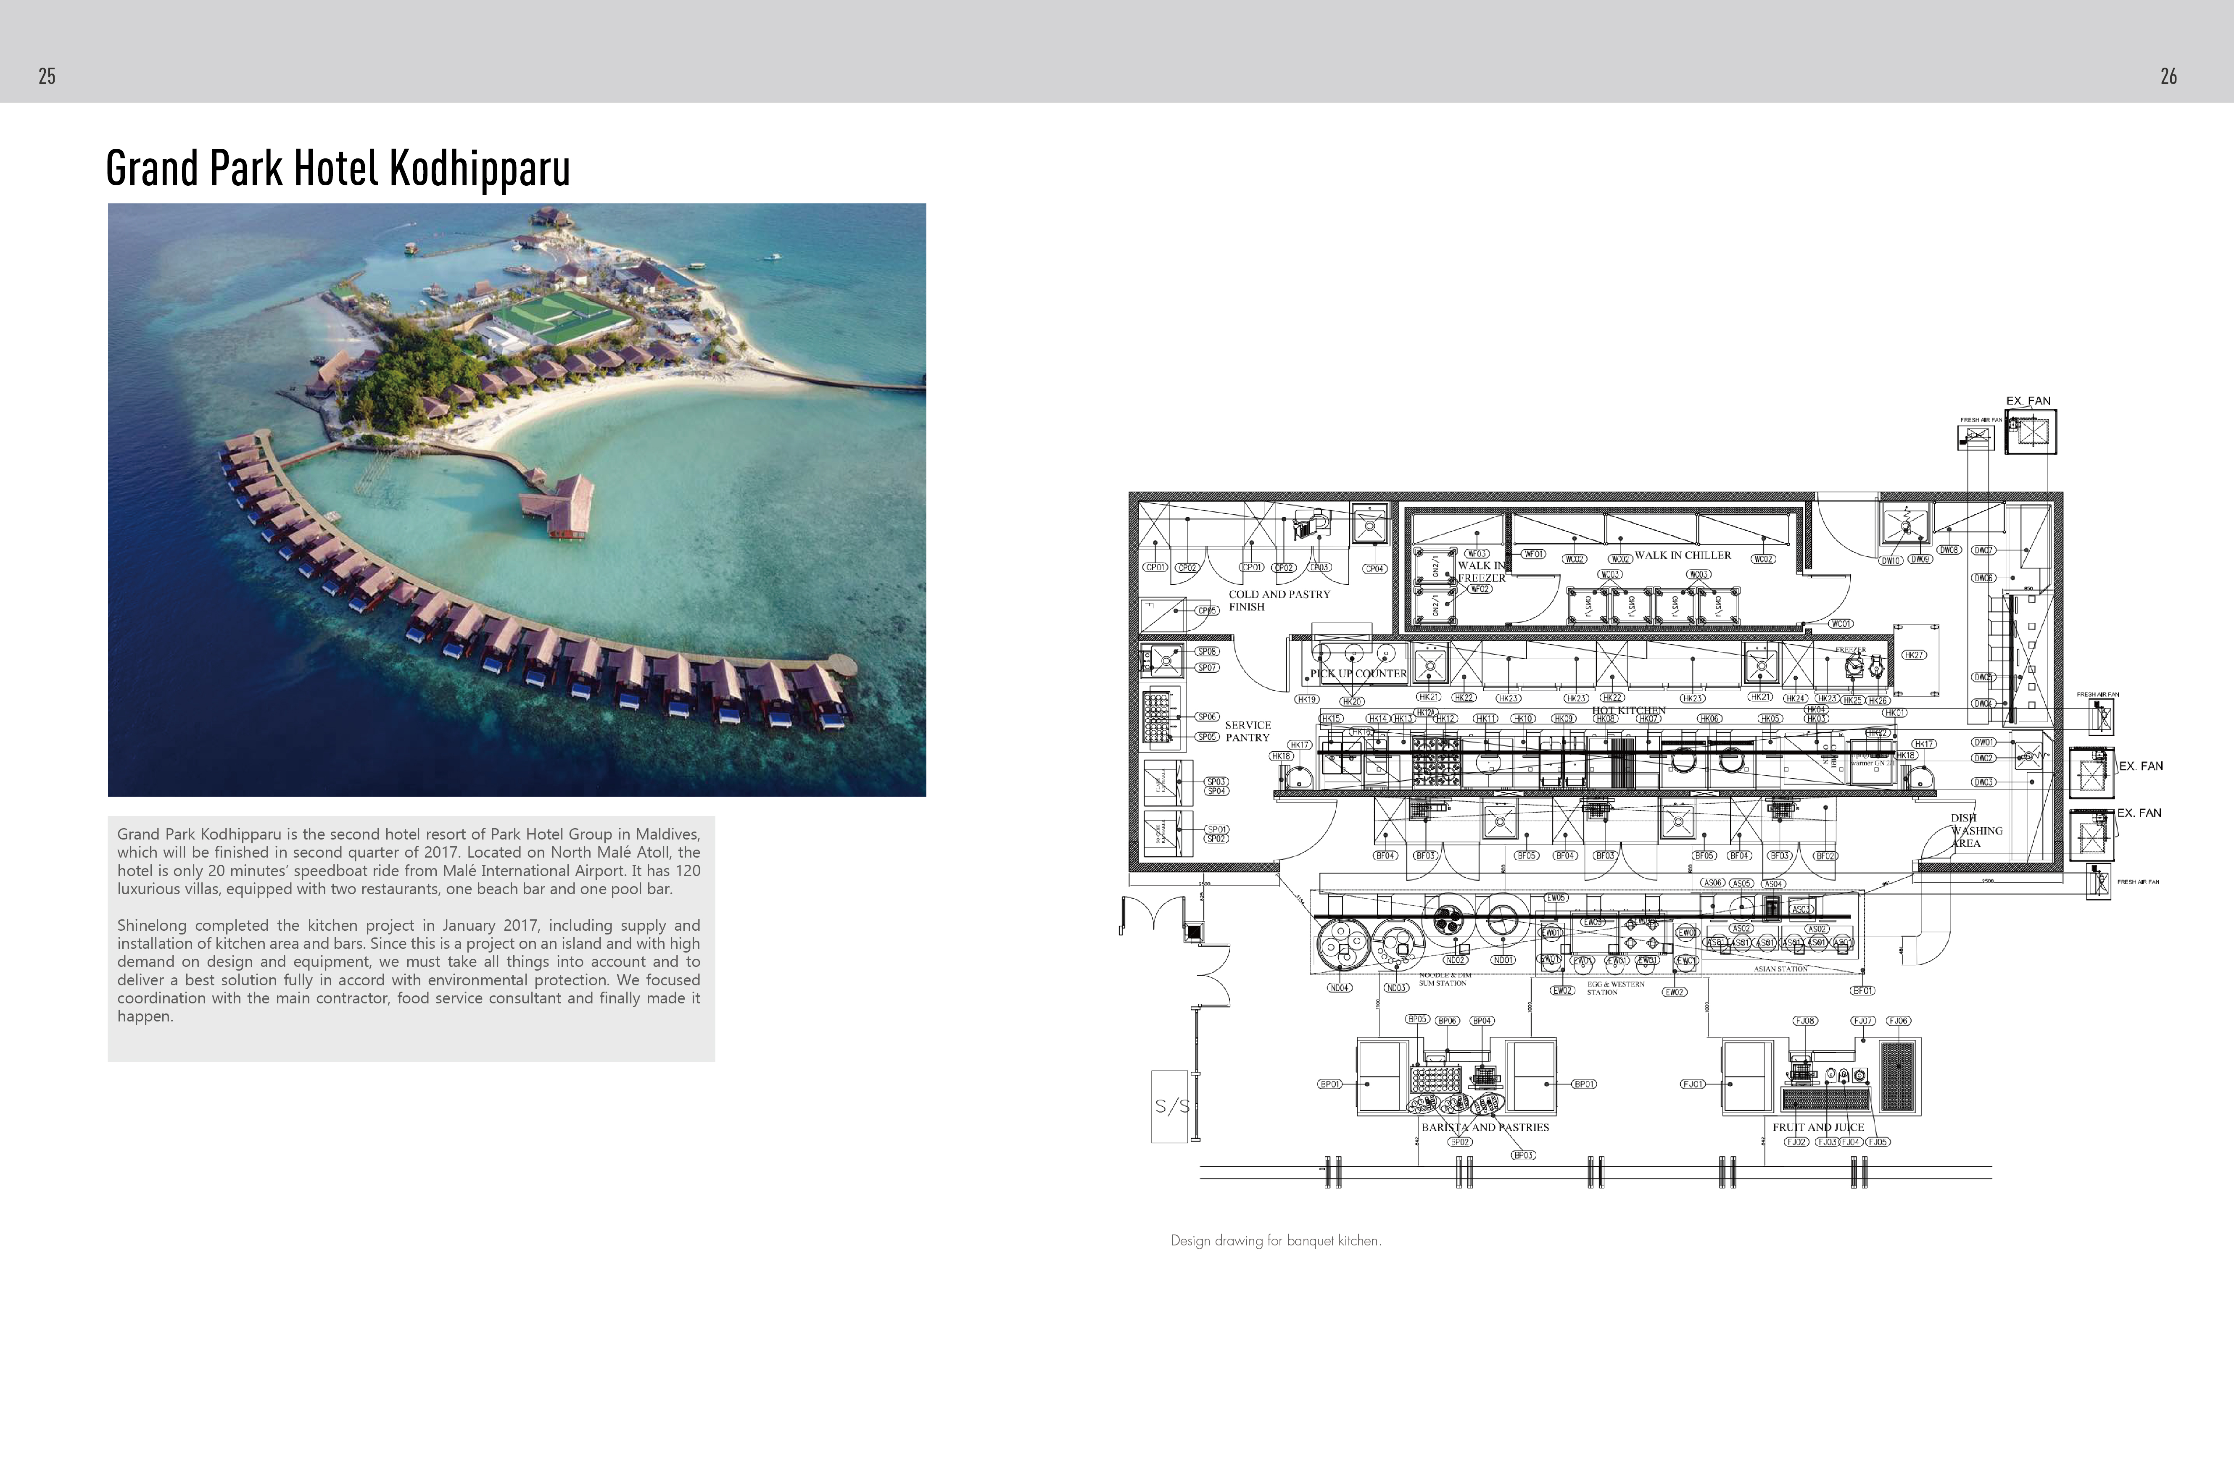2234x1474 pixels.
Task: Click the DW01 equipment tag
Action: 1984,742
